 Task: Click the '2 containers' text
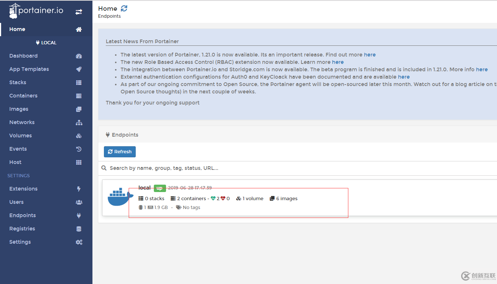coord(192,199)
